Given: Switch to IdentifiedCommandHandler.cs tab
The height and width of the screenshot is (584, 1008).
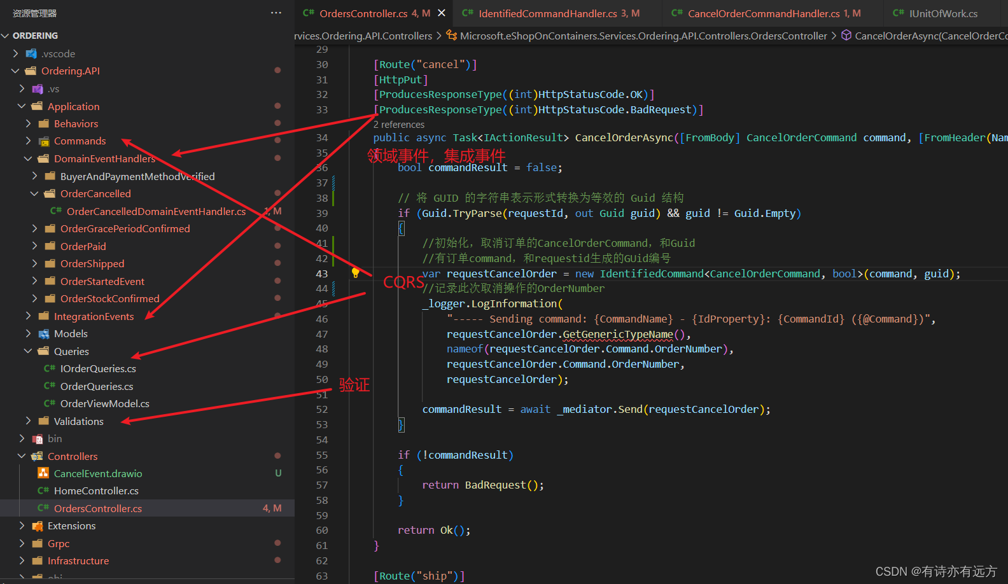Looking at the screenshot, I should (551, 13).
